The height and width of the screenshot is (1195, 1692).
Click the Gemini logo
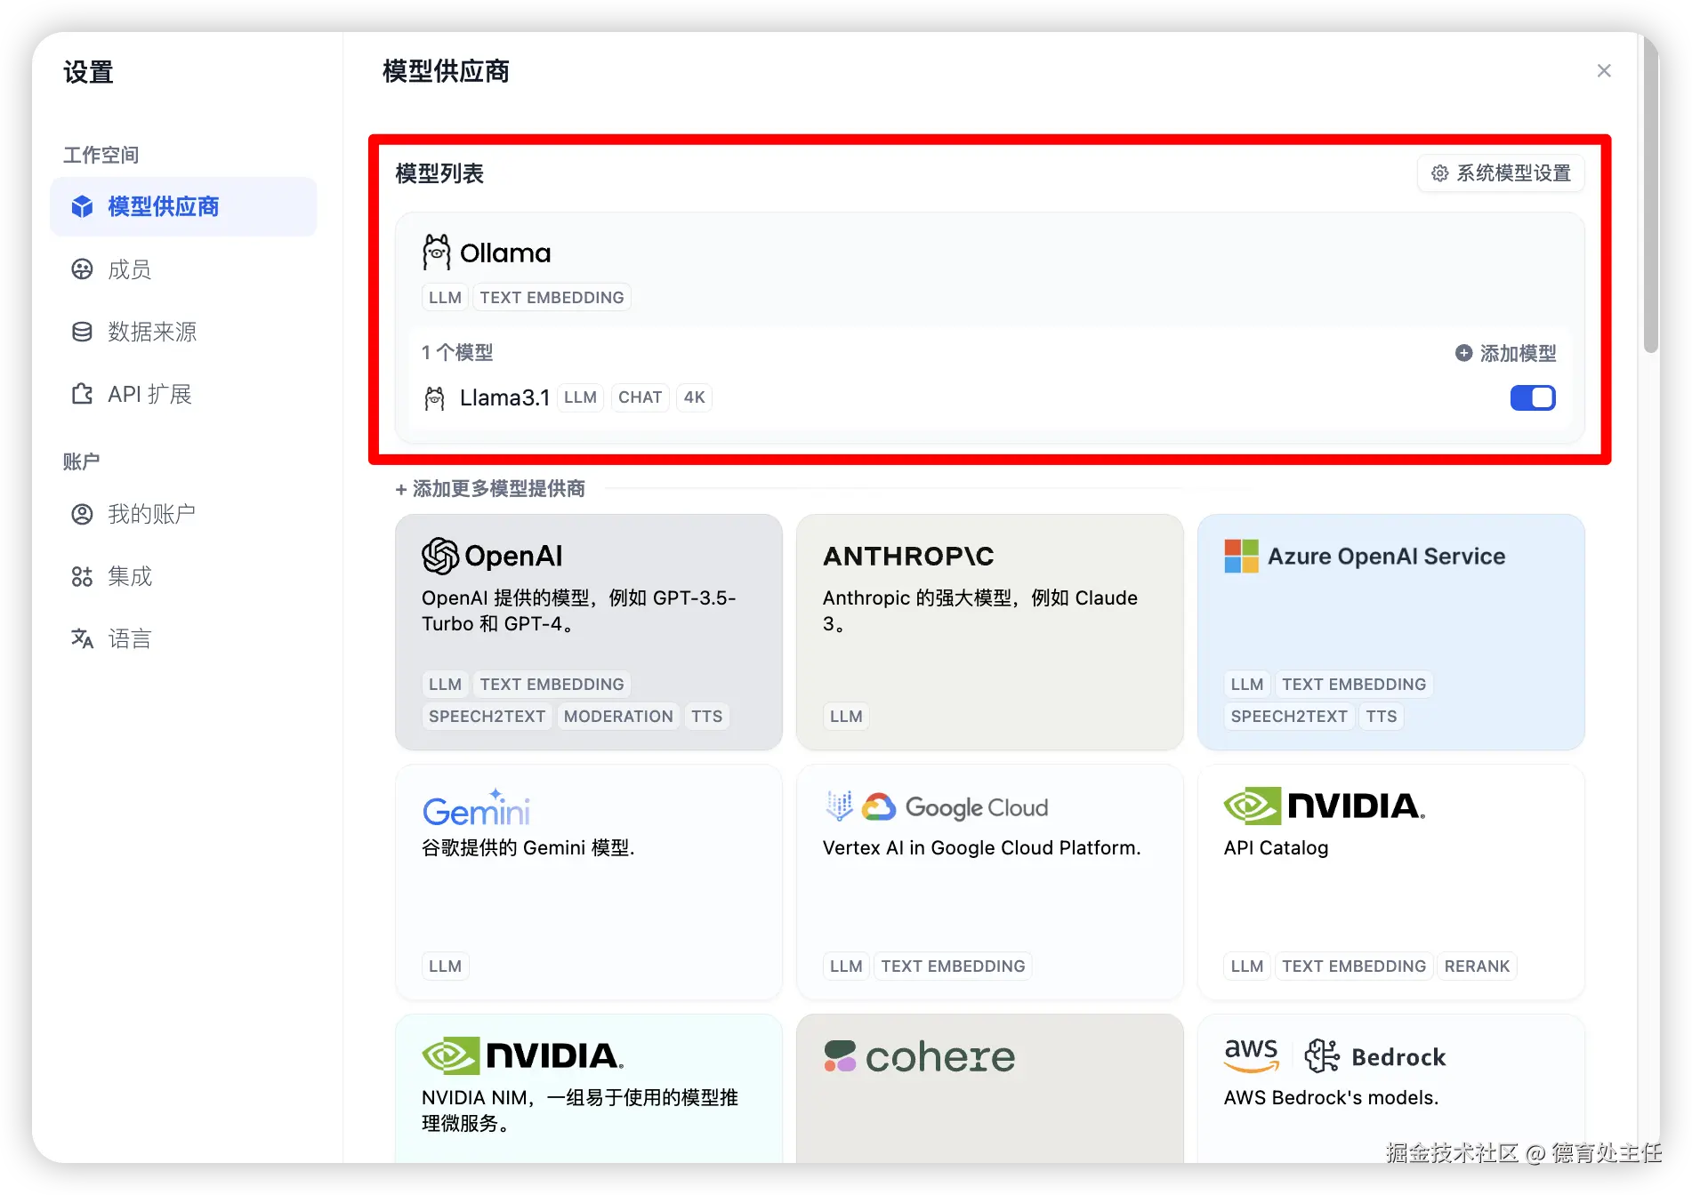point(477,806)
